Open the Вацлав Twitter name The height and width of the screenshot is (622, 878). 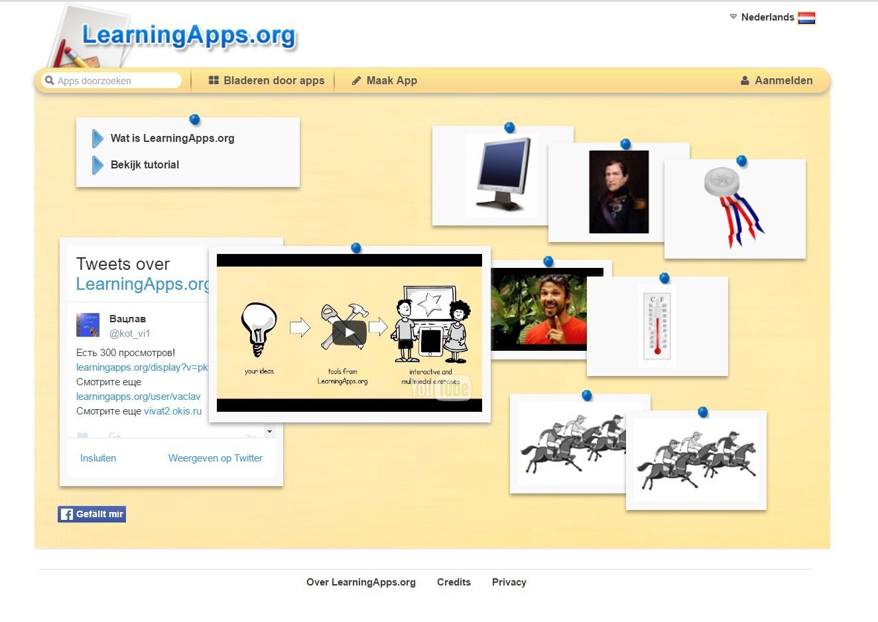pyautogui.click(x=127, y=319)
